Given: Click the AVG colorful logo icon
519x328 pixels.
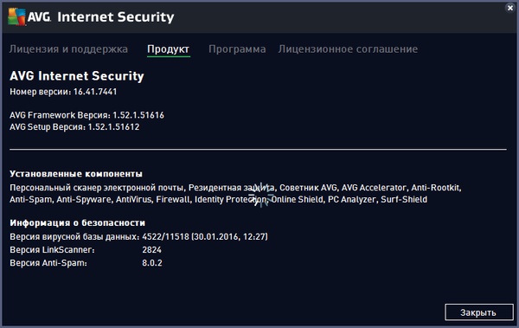Looking at the screenshot, I should (17, 16).
